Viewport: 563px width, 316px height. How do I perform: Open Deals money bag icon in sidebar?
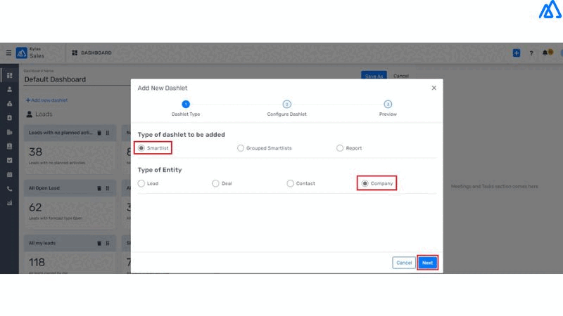(10, 103)
